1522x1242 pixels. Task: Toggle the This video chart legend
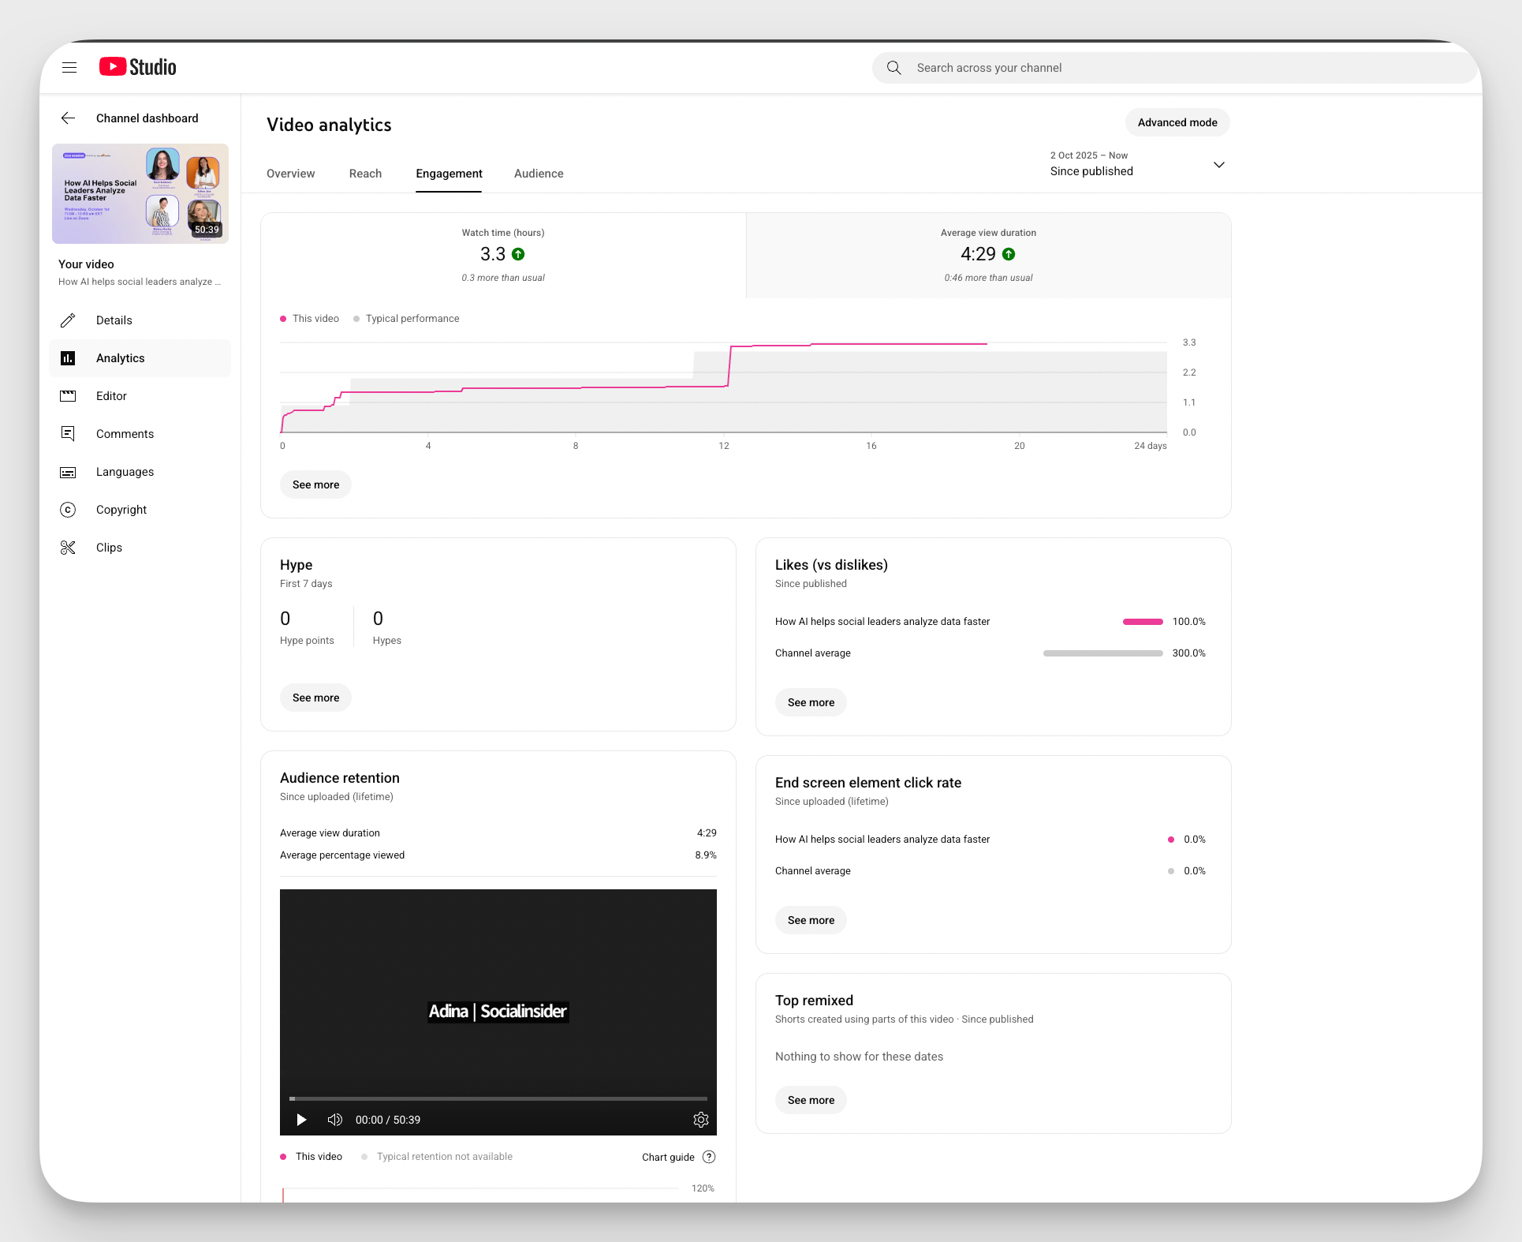pyautogui.click(x=309, y=319)
